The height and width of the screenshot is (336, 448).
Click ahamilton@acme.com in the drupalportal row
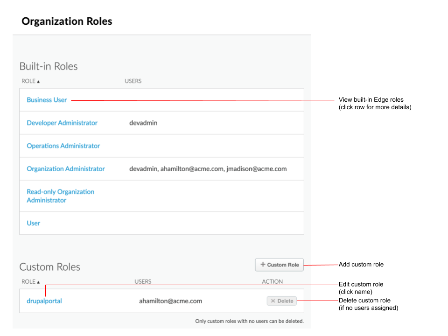point(170,301)
